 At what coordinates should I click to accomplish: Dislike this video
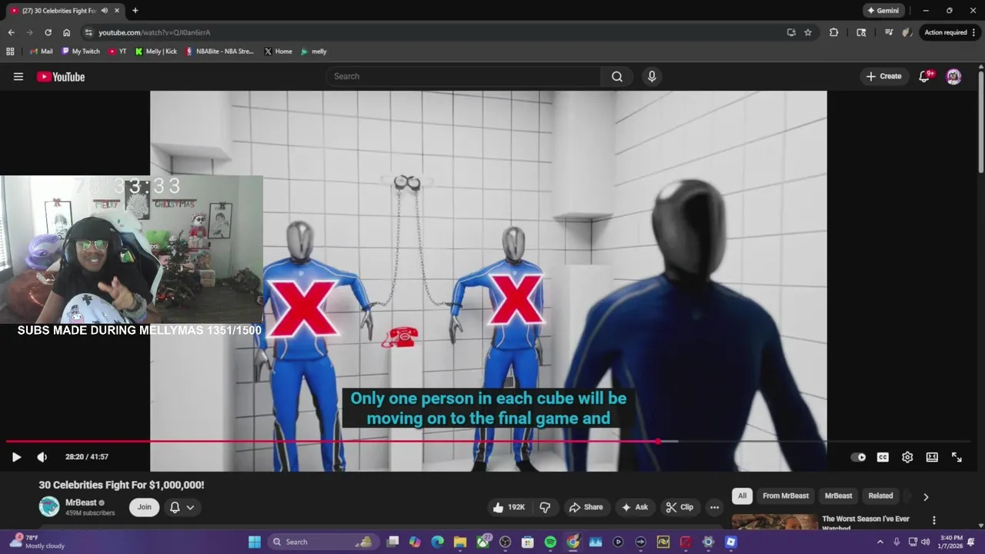pos(545,507)
